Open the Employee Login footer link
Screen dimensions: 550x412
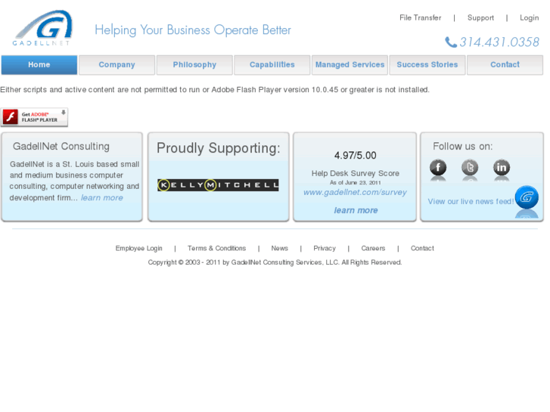pos(139,248)
